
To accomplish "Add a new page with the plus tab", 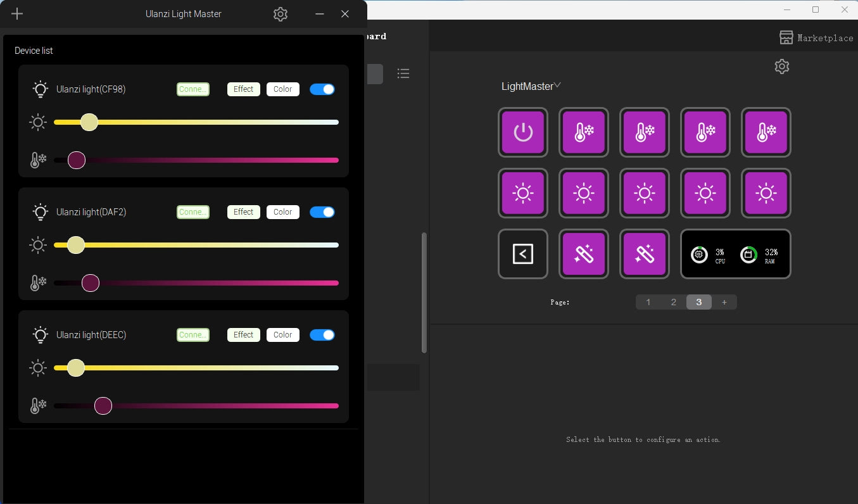I will point(724,302).
